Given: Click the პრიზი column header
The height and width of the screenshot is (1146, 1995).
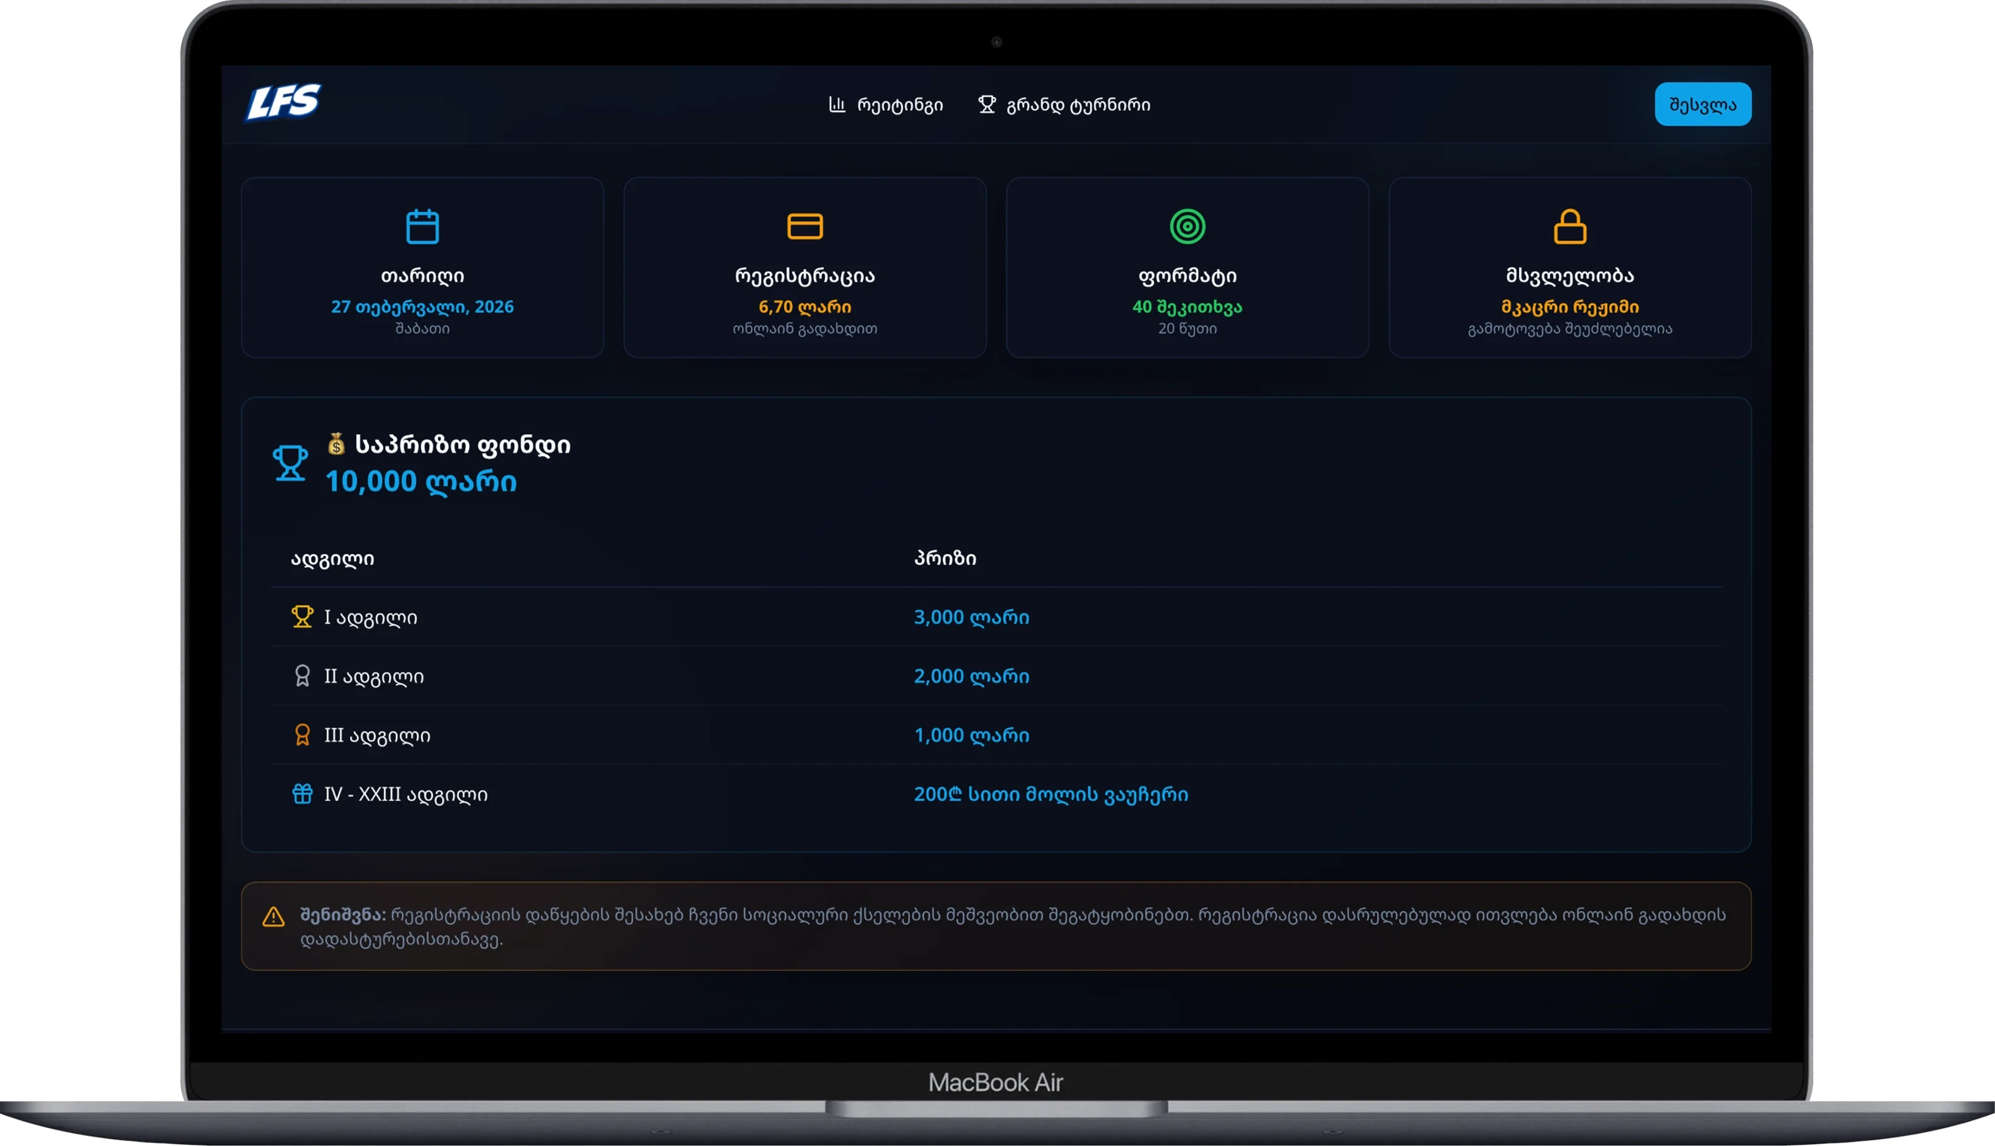Looking at the screenshot, I should [945, 558].
